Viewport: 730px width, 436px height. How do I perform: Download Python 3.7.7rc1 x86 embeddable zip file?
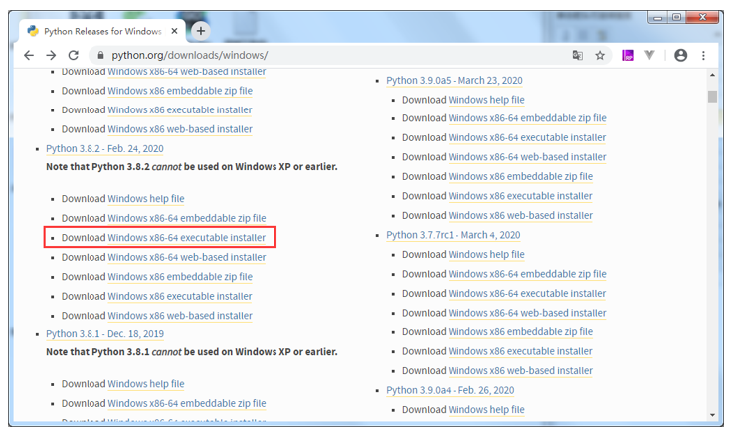click(520, 332)
